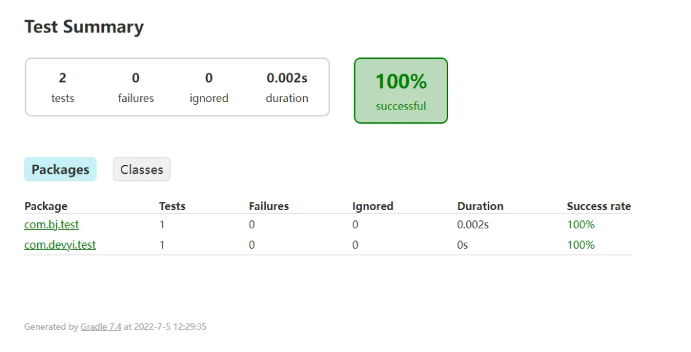Click the Success rate column header
The width and height of the screenshot is (691, 352).
pos(599,206)
